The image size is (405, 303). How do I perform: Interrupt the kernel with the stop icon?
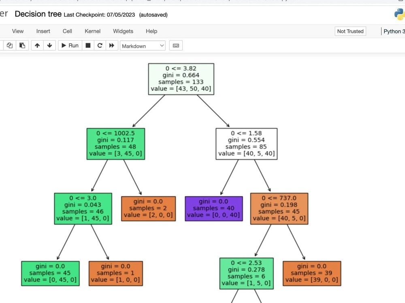point(88,45)
